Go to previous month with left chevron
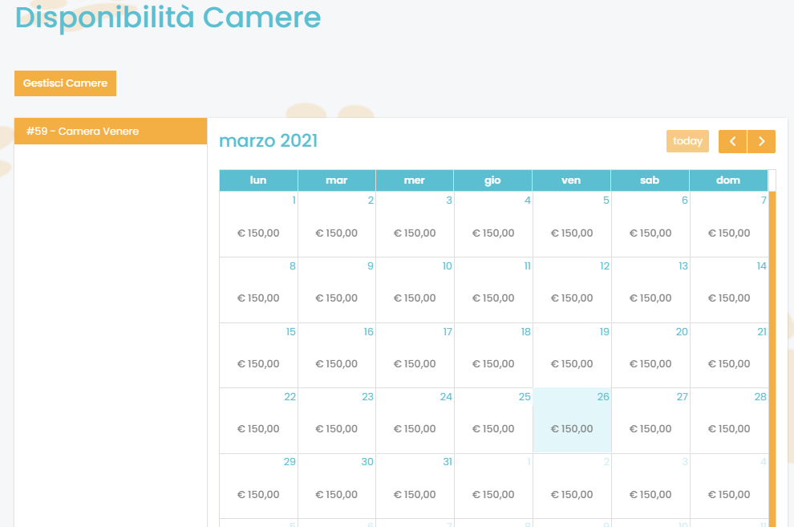This screenshot has height=527, width=794. click(x=732, y=141)
